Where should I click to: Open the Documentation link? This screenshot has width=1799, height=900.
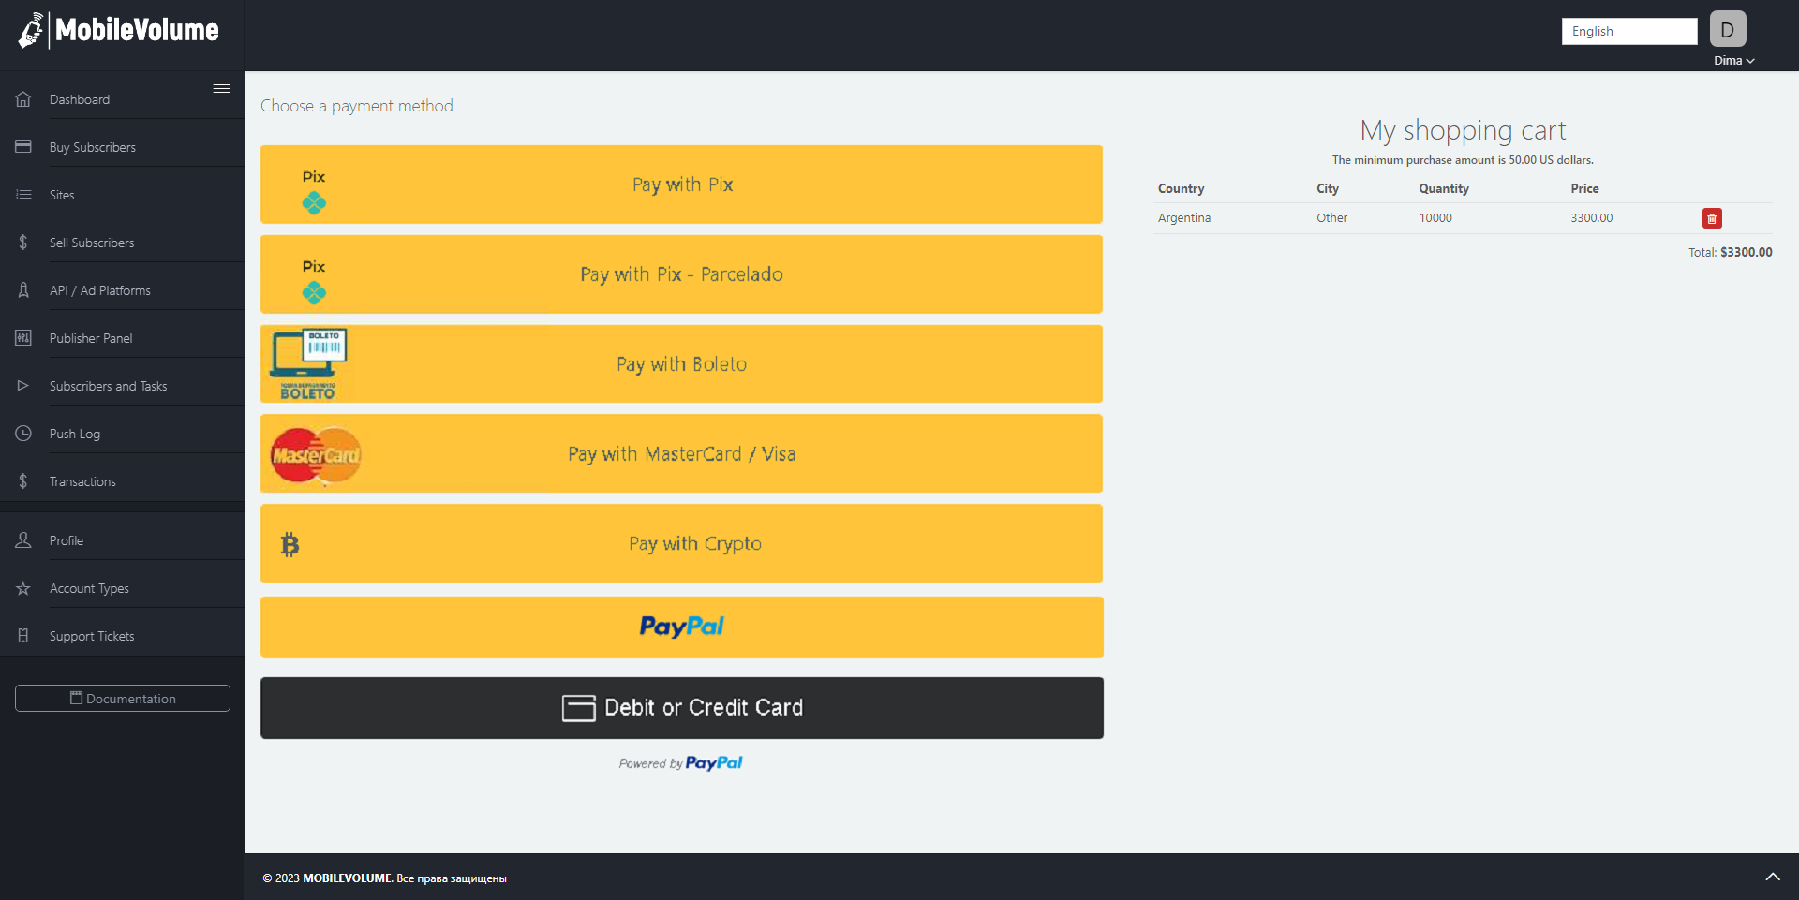pos(123,699)
